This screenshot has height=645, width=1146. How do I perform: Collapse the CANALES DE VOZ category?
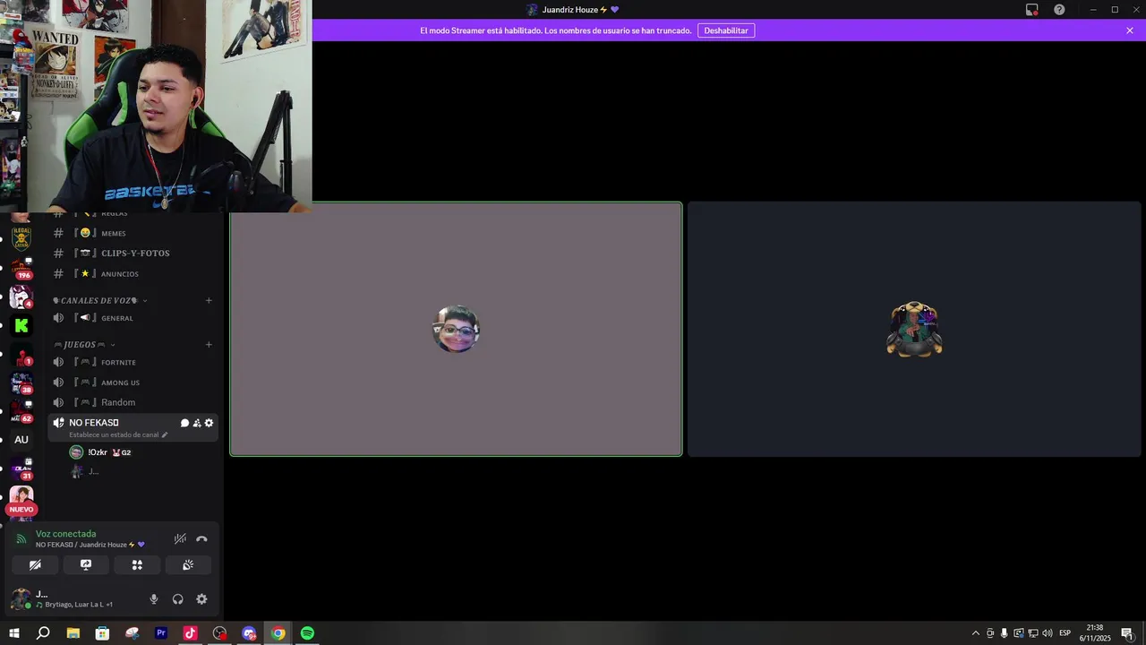[x=100, y=301]
